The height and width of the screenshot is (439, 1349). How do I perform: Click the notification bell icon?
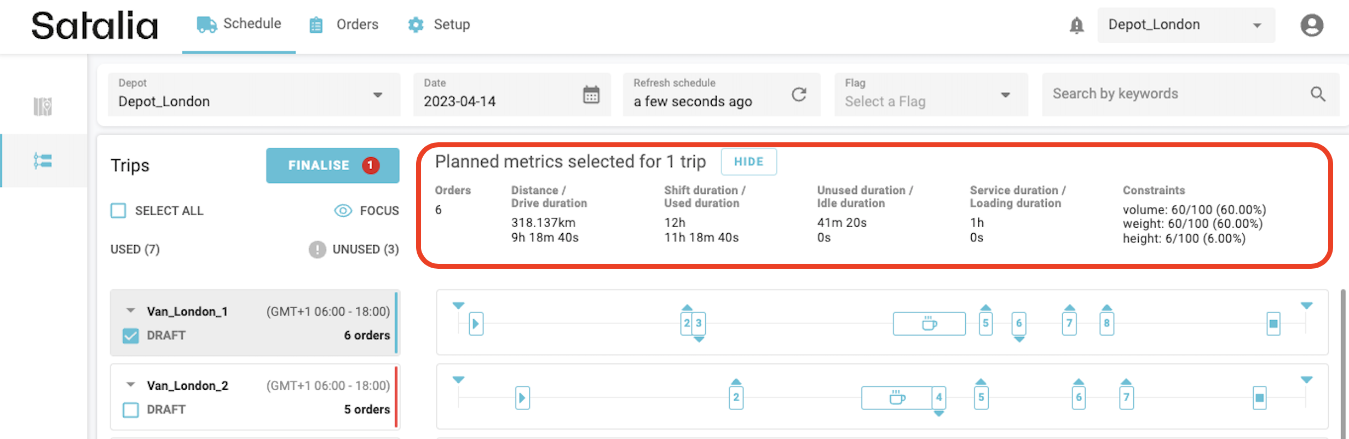coord(1076,25)
